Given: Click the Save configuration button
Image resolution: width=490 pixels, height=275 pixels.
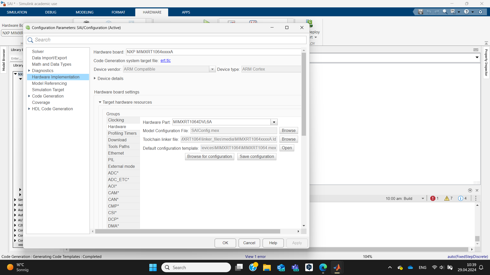Looking at the screenshot, I should point(257,156).
